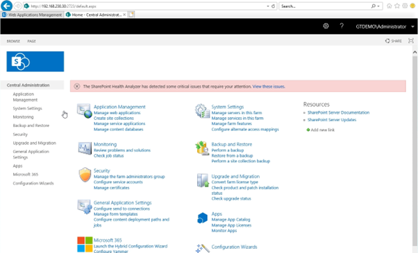Open the PAGE ribbon tab
The image size is (418, 253).
(31, 41)
